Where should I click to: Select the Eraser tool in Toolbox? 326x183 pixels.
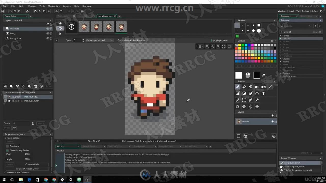tap(244, 87)
